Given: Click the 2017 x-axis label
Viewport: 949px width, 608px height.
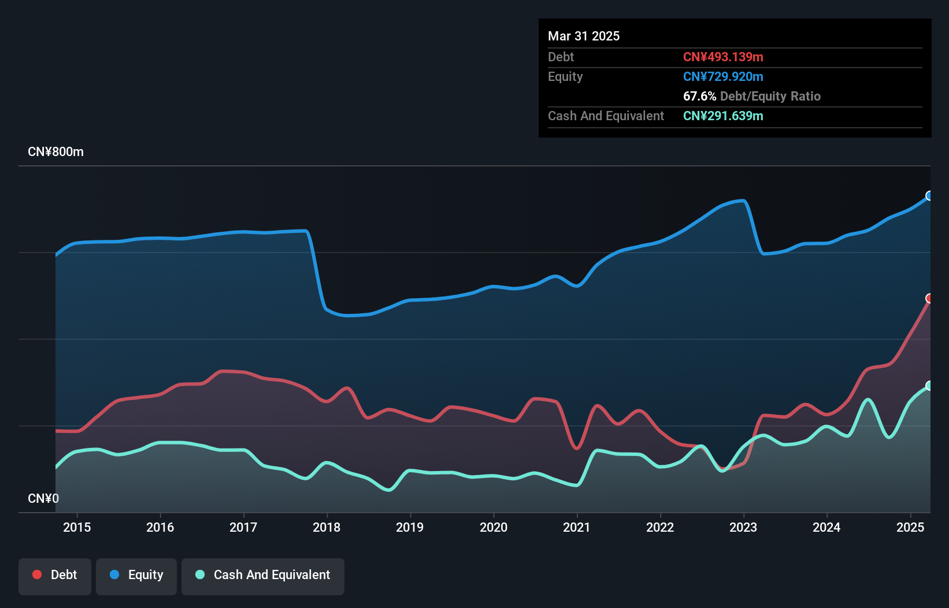Looking at the screenshot, I should (243, 527).
